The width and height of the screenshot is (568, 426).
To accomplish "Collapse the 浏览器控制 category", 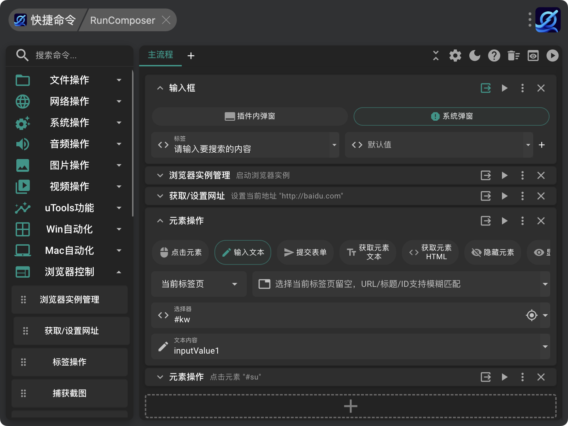I will pyautogui.click(x=69, y=272).
